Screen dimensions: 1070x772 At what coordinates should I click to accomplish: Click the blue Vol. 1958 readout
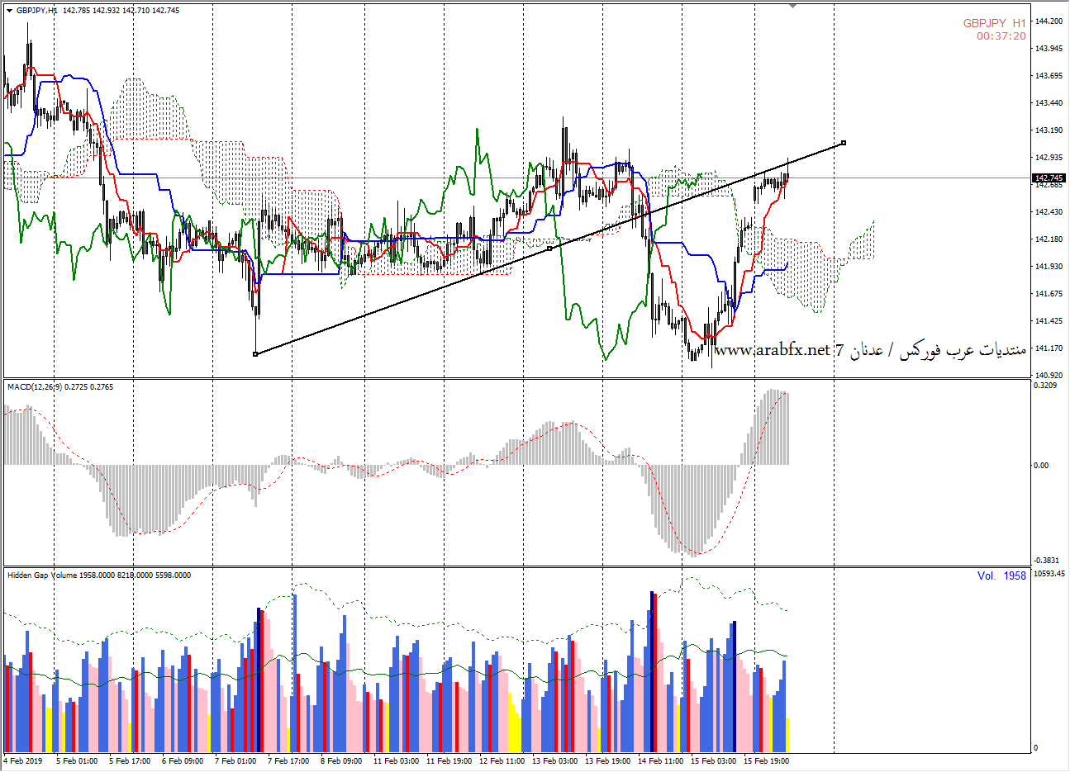pos(1001,575)
